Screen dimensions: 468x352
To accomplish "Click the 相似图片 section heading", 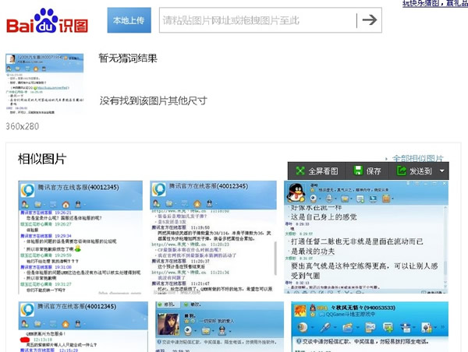I will pyautogui.click(x=42, y=160).
